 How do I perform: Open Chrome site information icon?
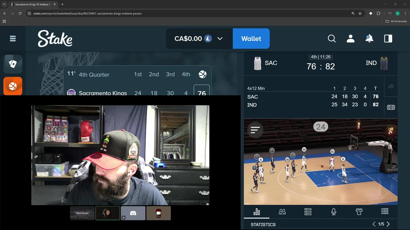point(29,13)
